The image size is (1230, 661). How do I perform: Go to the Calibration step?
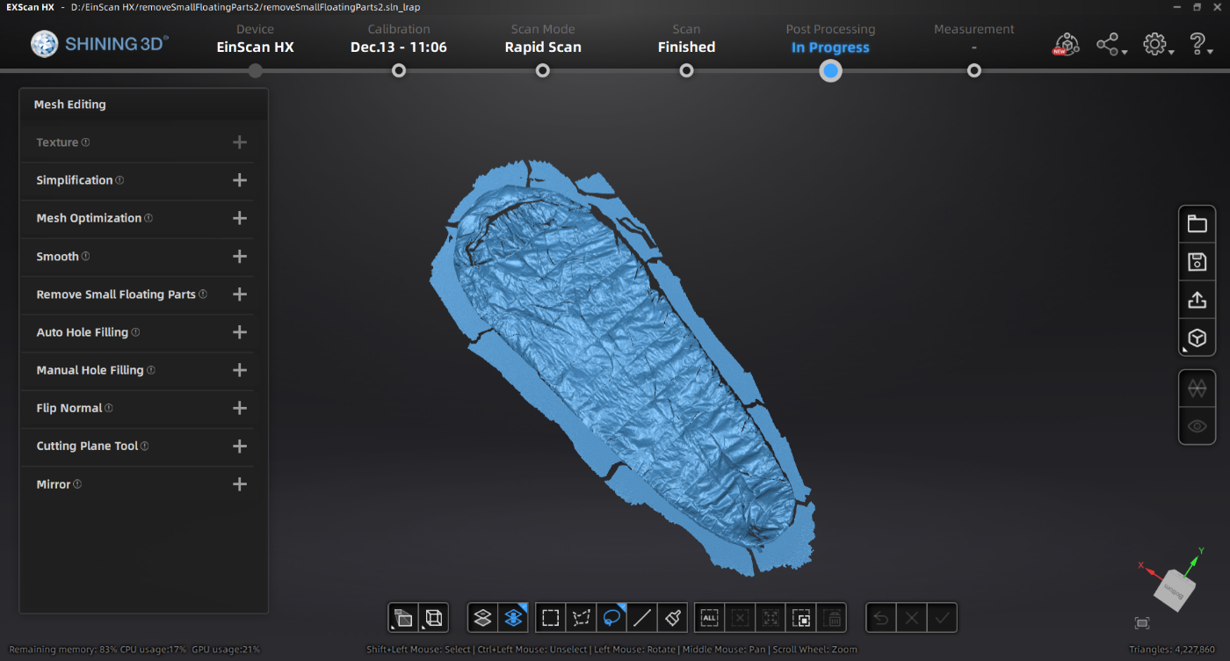399,39
